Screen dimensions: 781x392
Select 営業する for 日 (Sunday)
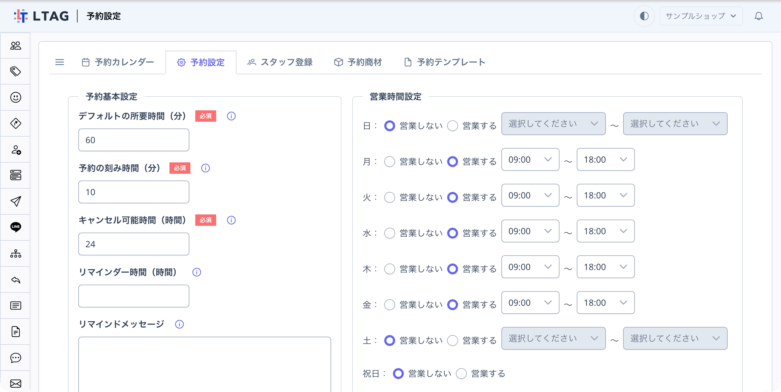click(453, 126)
